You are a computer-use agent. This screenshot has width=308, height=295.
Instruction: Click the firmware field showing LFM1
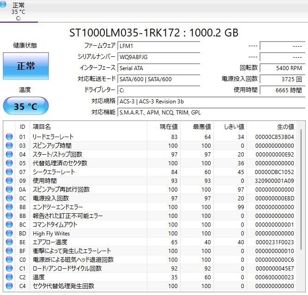click(158, 46)
